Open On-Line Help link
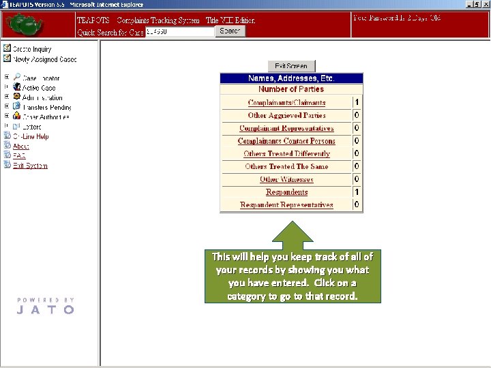 31,136
